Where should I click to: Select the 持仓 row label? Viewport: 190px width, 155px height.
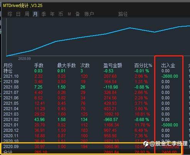coord(8,71)
